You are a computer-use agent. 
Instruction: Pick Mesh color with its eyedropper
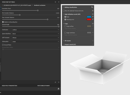coord(93,17)
